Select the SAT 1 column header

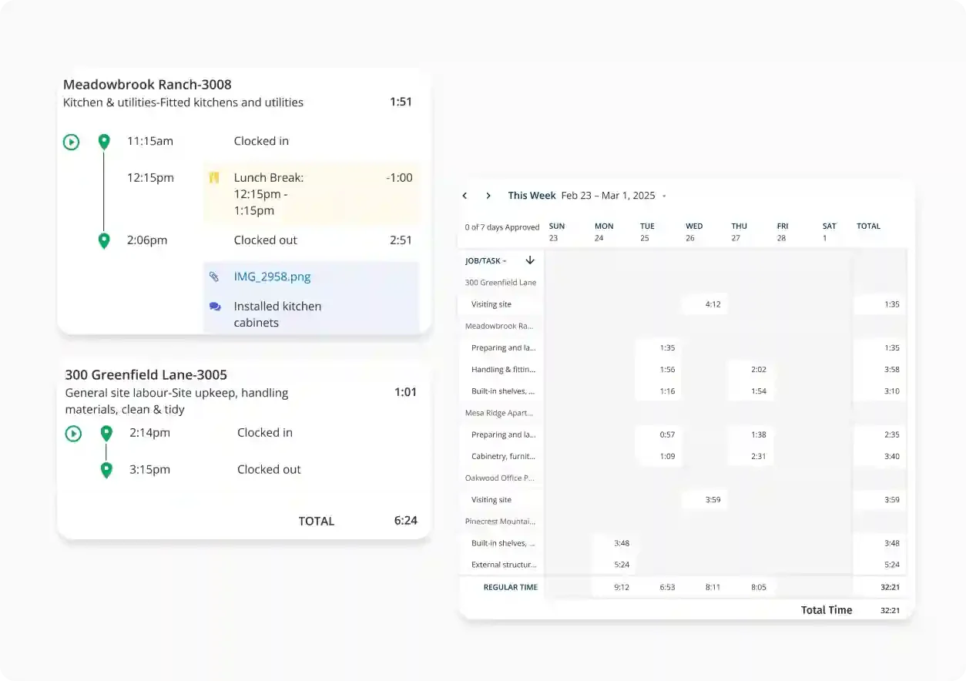[x=829, y=232]
